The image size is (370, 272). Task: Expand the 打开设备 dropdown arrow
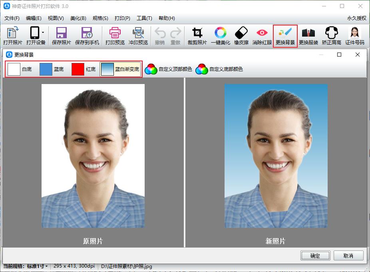43,32
